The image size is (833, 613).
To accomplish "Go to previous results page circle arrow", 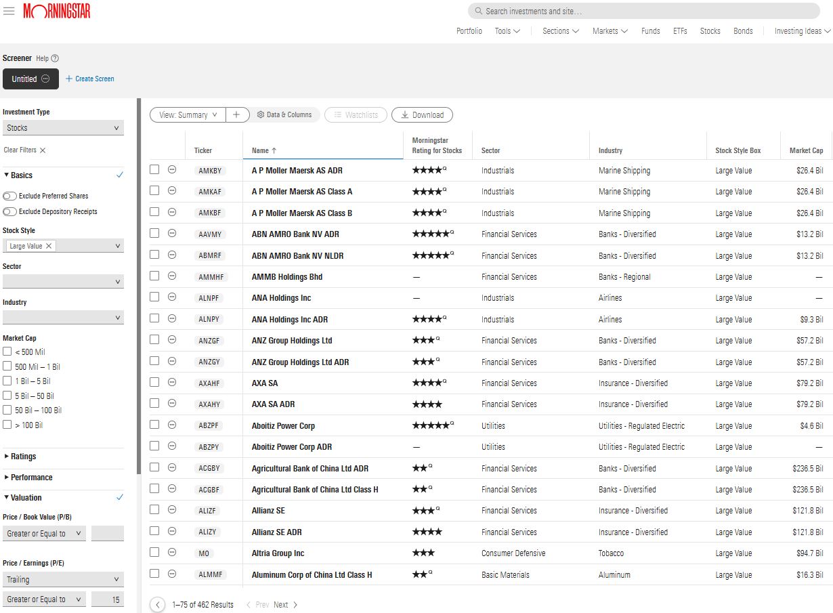I will point(158,604).
